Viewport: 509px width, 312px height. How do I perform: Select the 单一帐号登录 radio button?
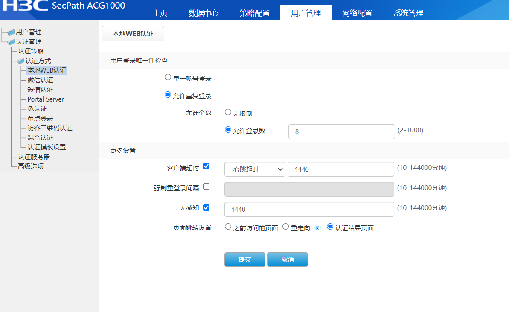pyautogui.click(x=168, y=77)
